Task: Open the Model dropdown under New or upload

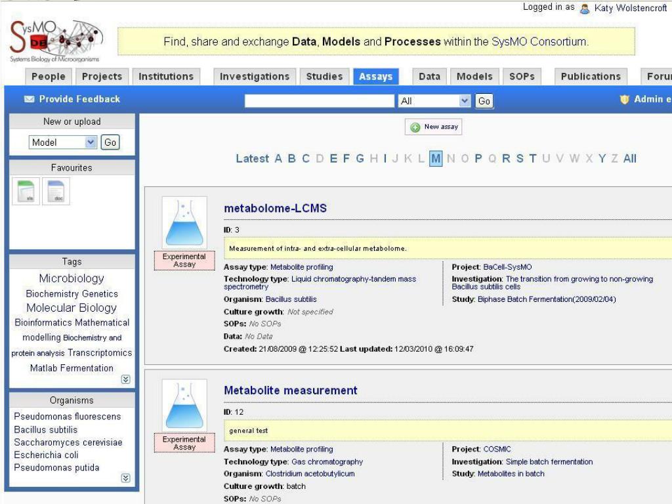Action: [63, 142]
